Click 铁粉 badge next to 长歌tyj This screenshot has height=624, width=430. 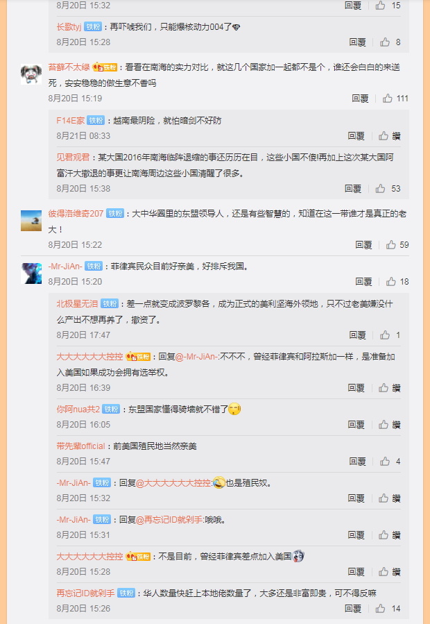(x=93, y=27)
